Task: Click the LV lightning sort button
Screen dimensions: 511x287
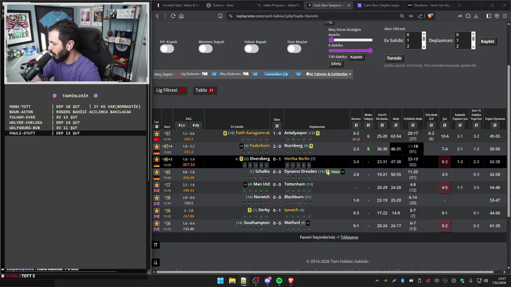Action: [x=182, y=126]
